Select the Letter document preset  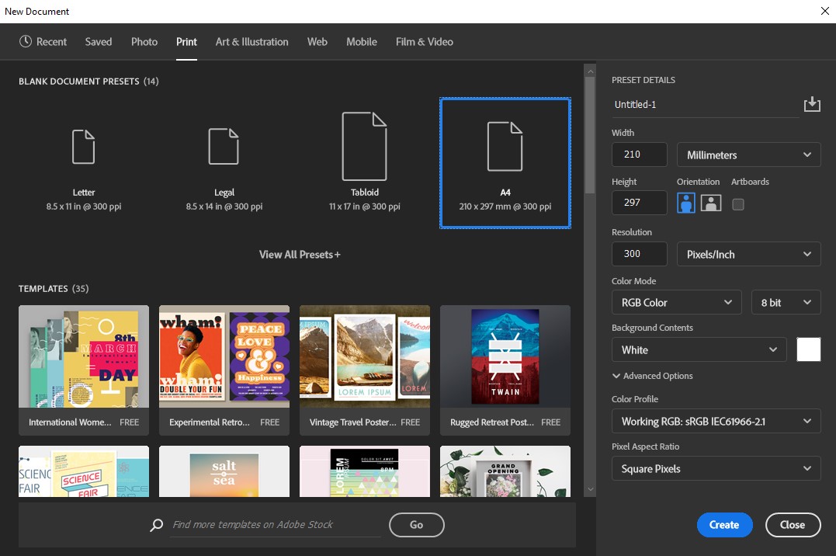[x=83, y=155]
